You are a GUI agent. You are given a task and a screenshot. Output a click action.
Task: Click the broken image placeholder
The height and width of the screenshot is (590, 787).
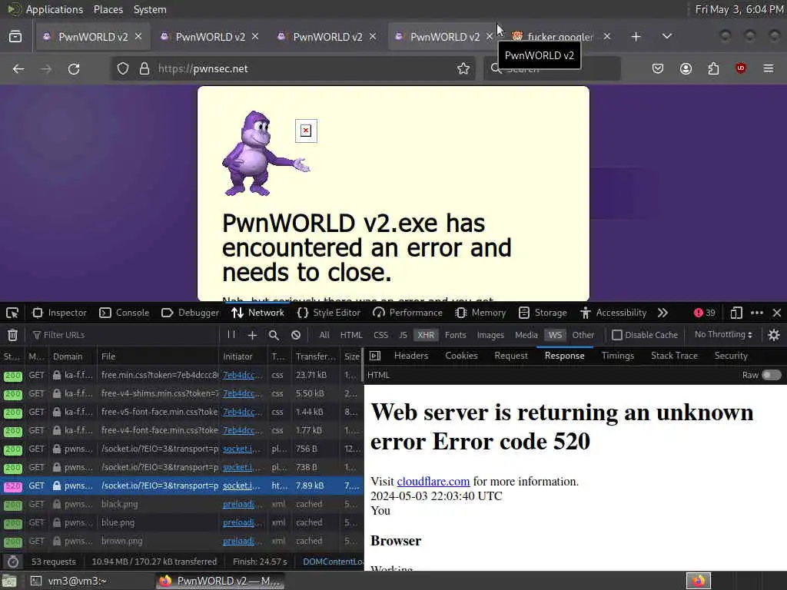[306, 131]
